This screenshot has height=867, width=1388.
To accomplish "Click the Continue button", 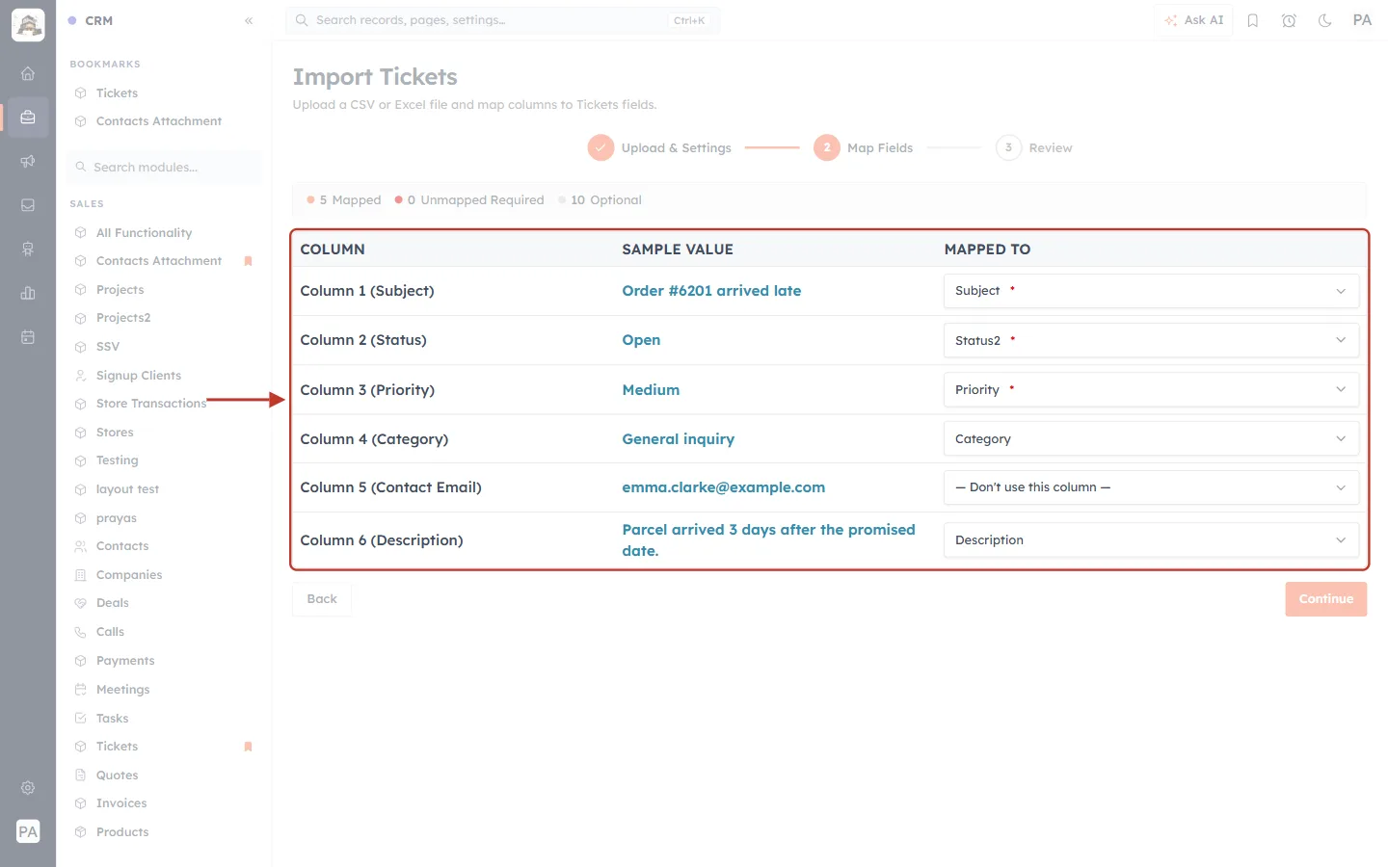I will [x=1325, y=599].
